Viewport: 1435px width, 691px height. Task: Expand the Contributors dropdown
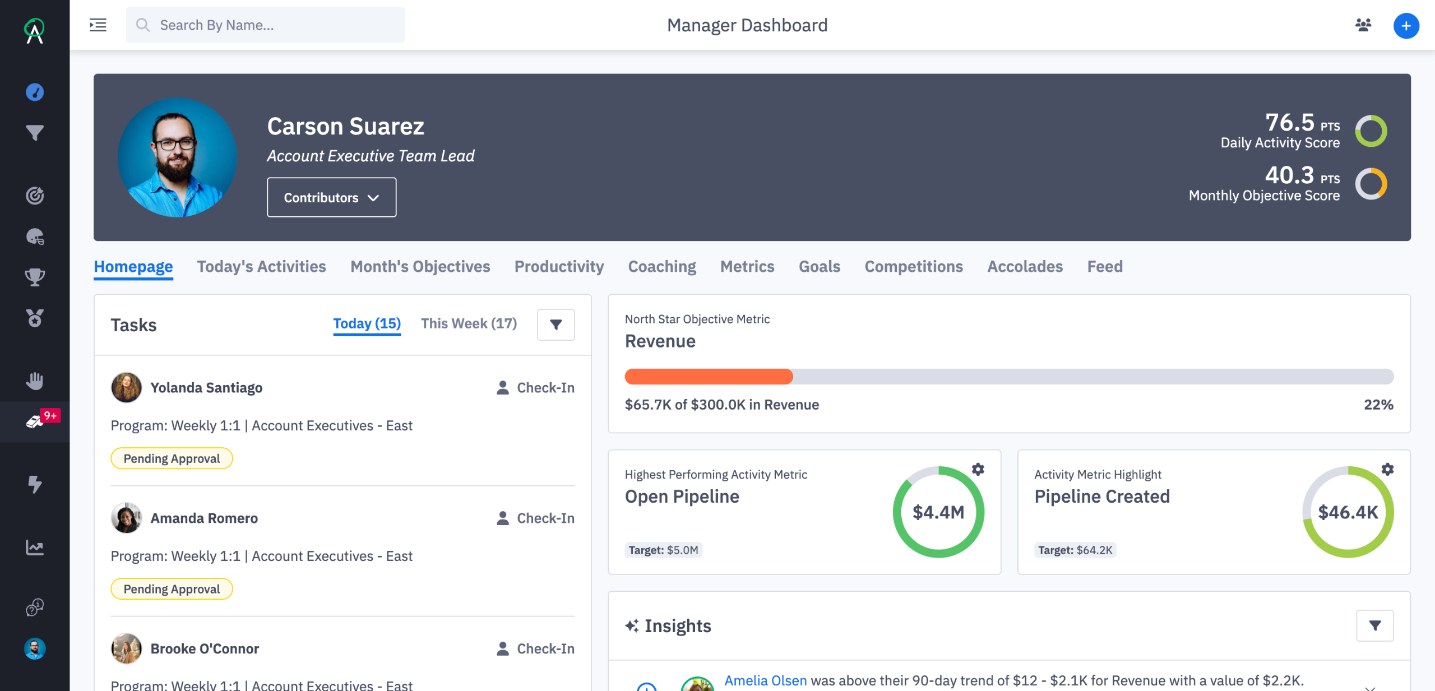coord(331,197)
